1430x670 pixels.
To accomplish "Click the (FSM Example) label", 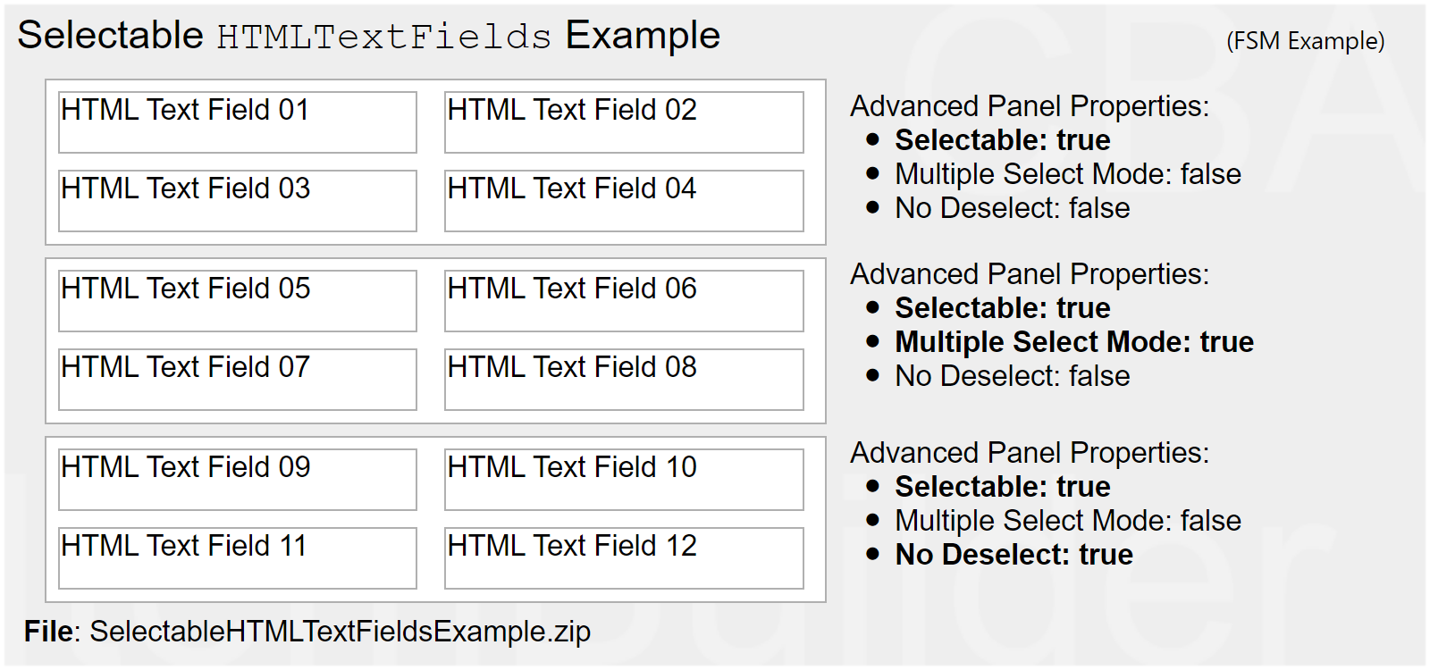I will (1305, 41).
